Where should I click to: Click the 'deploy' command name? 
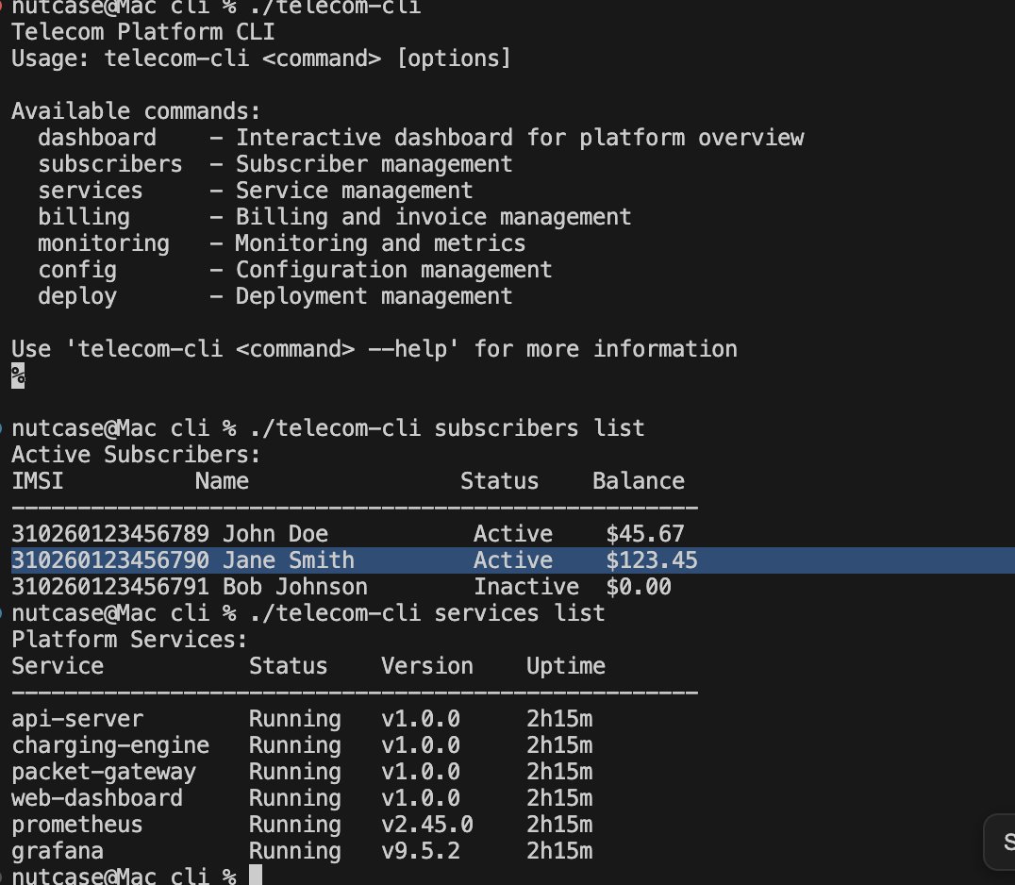click(77, 296)
